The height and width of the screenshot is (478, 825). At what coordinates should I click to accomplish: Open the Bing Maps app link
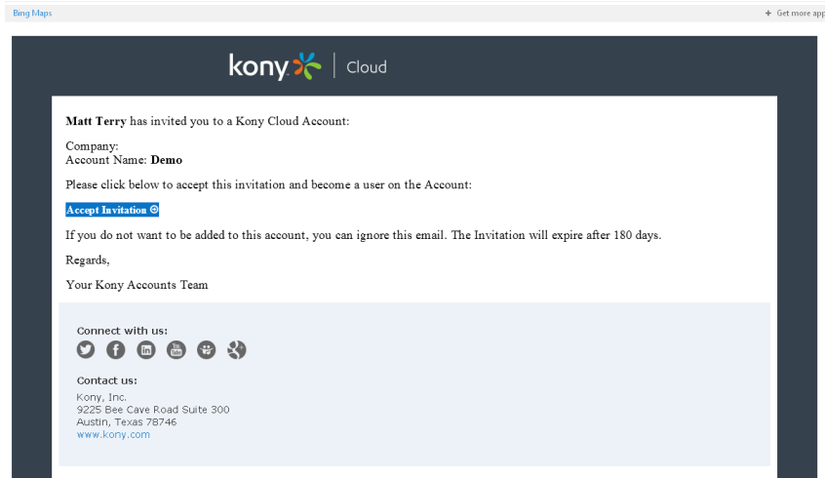[32, 13]
